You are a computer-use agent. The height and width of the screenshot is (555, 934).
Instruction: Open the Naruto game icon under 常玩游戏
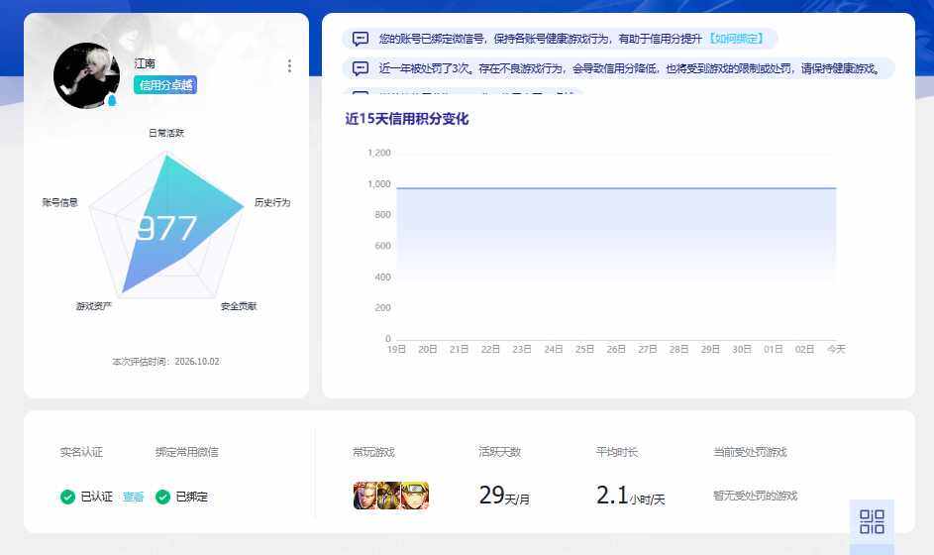pyautogui.click(x=415, y=496)
